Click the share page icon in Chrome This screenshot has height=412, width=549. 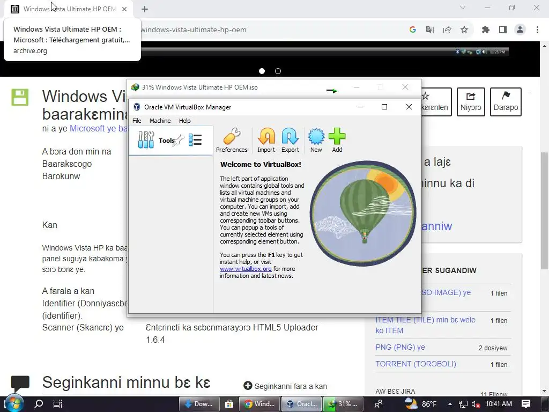(447, 30)
